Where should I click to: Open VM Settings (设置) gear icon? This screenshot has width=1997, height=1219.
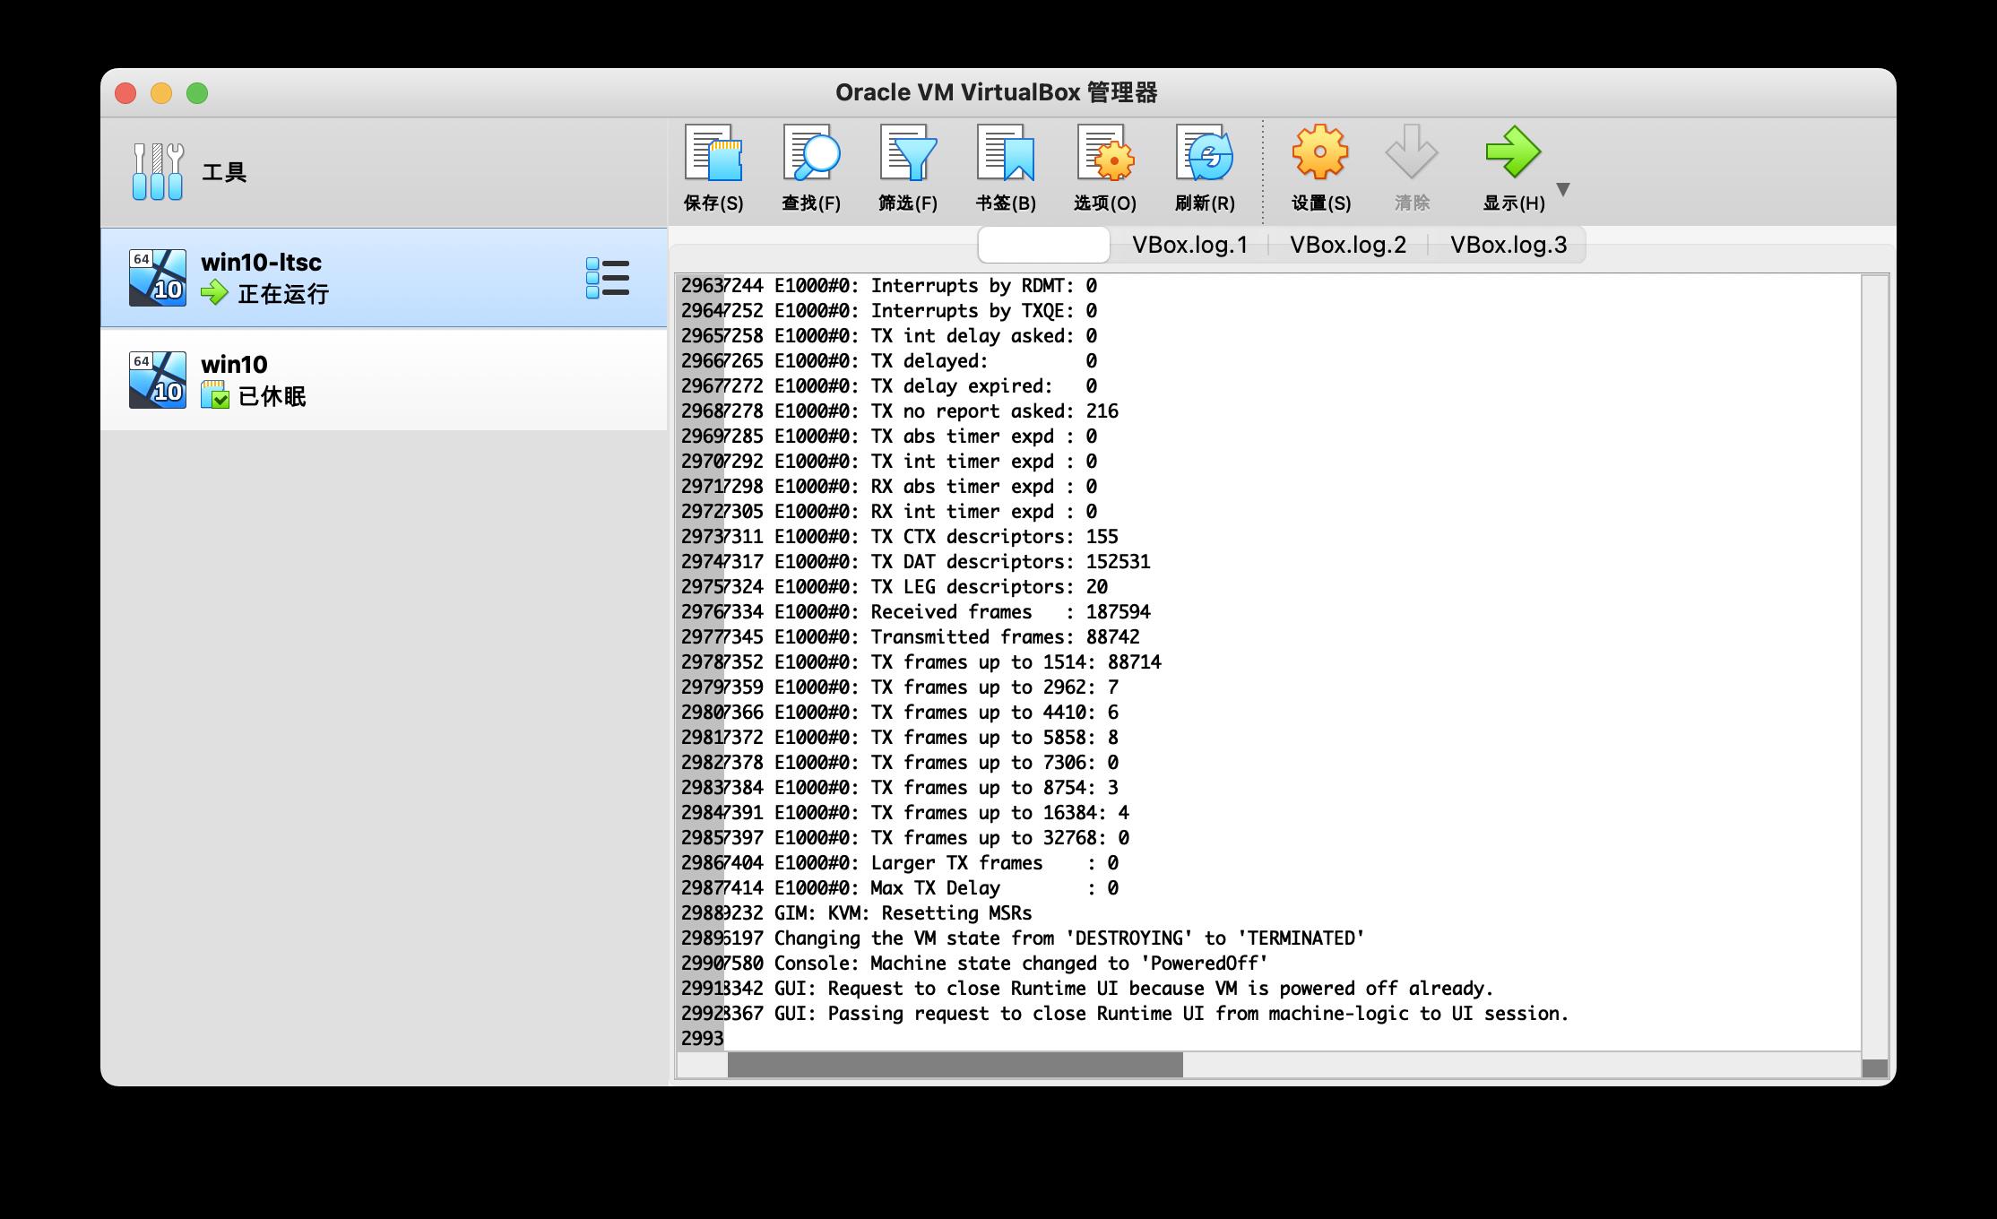click(1320, 152)
